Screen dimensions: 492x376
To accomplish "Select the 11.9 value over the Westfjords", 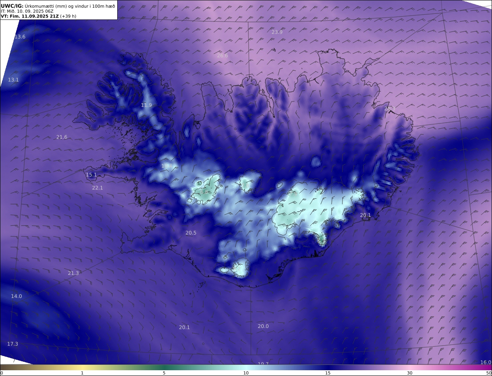I will click(146, 105).
